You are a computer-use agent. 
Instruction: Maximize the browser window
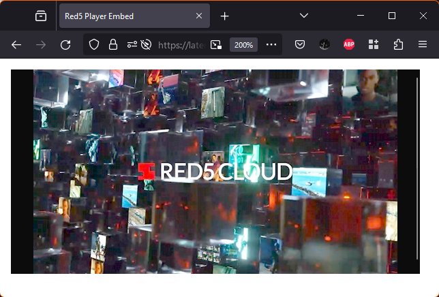point(392,16)
